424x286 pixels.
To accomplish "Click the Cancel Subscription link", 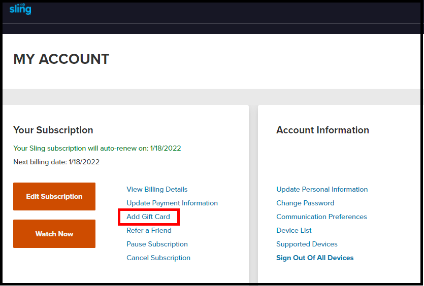I will click(x=158, y=258).
